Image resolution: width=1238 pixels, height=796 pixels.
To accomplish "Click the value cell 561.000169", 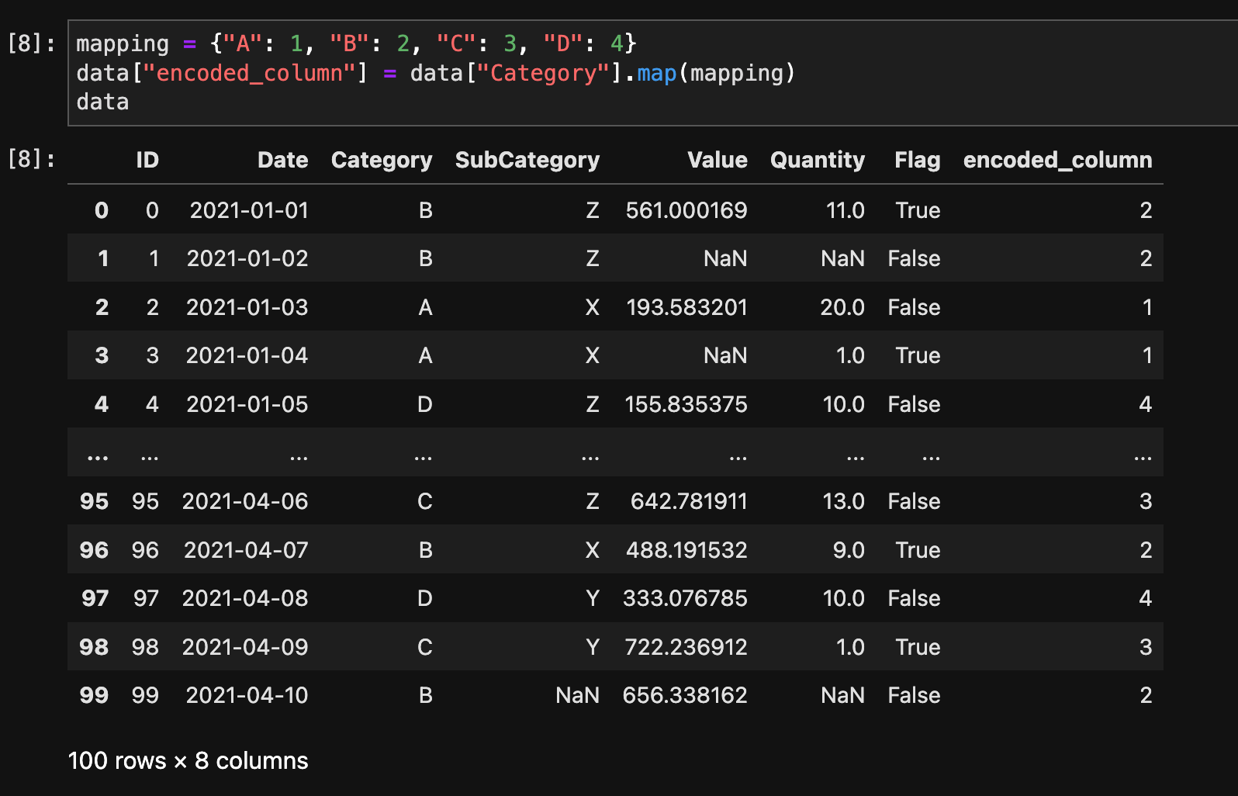I will coord(686,210).
